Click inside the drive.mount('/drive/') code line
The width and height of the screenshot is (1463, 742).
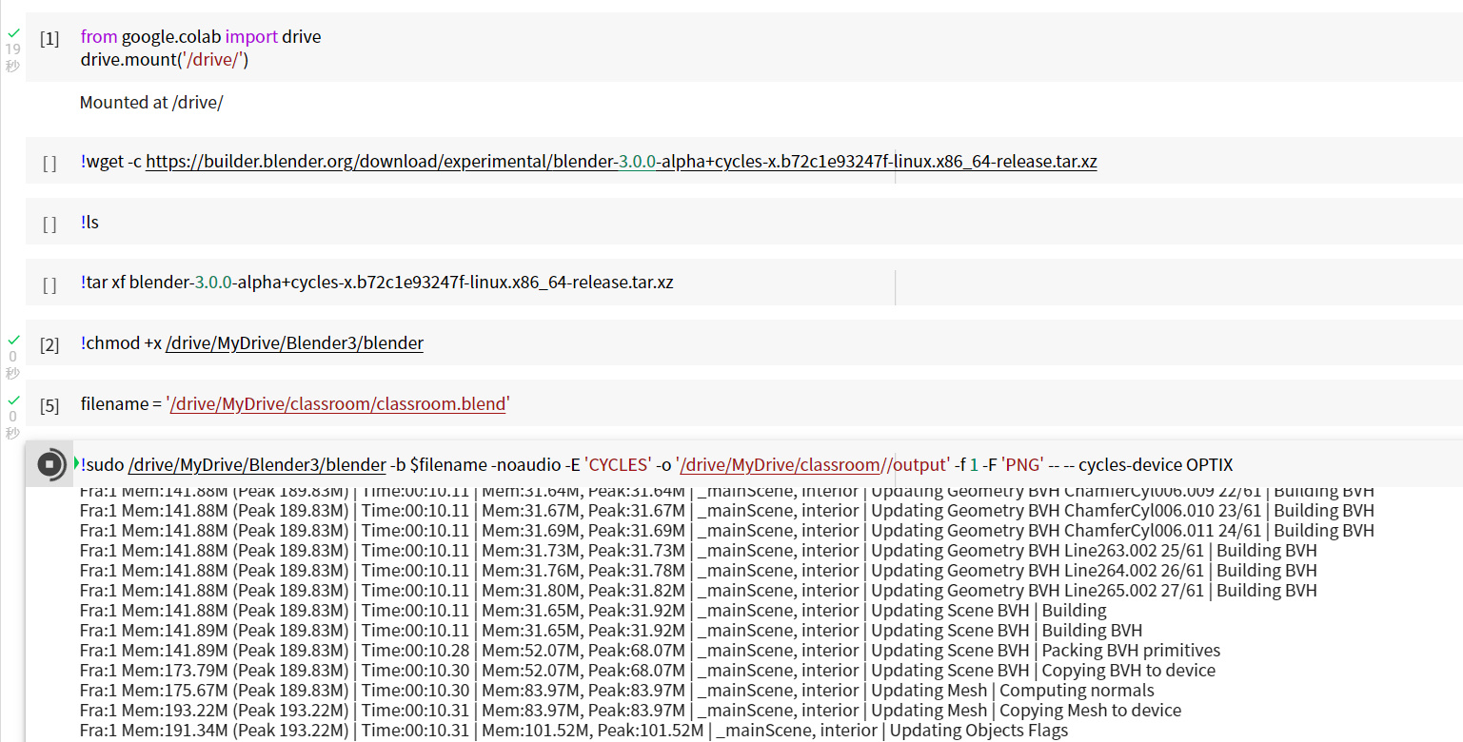tap(165, 60)
